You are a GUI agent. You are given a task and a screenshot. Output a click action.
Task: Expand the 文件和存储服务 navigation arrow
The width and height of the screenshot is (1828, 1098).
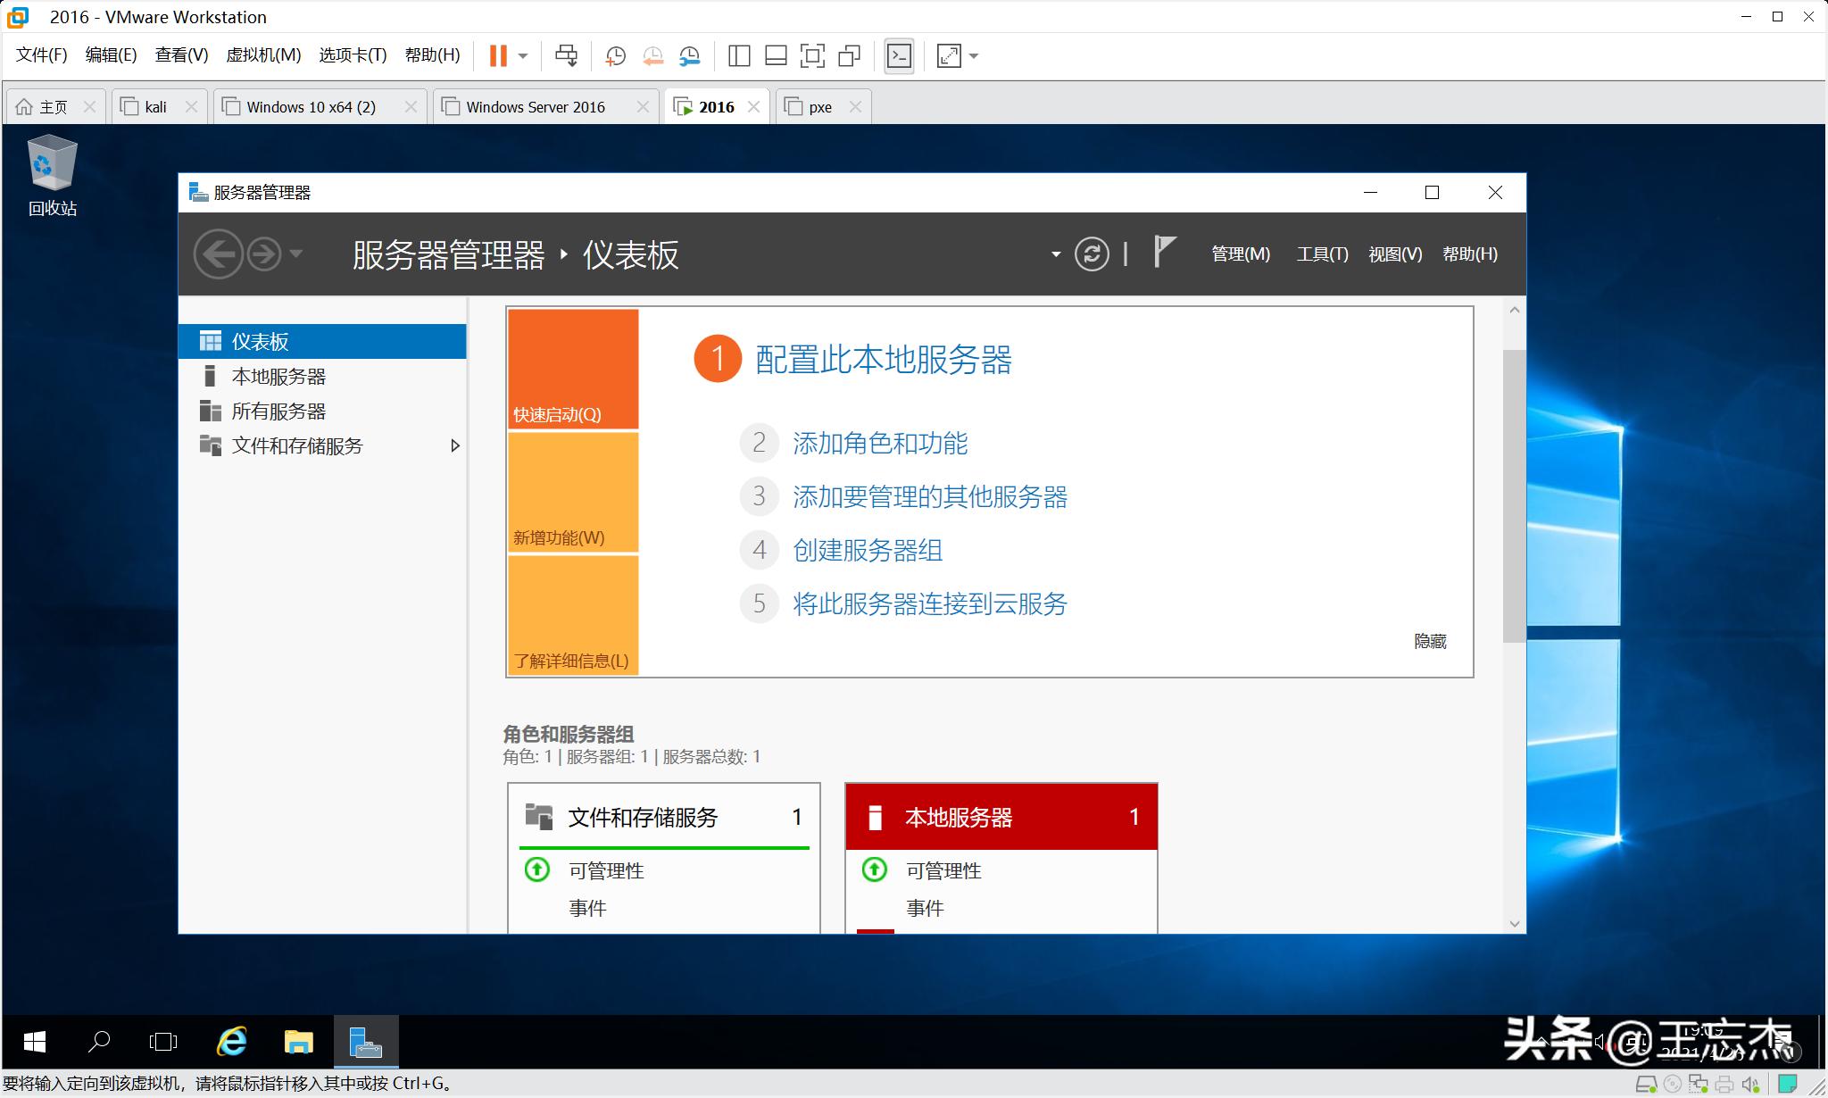(x=455, y=445)
